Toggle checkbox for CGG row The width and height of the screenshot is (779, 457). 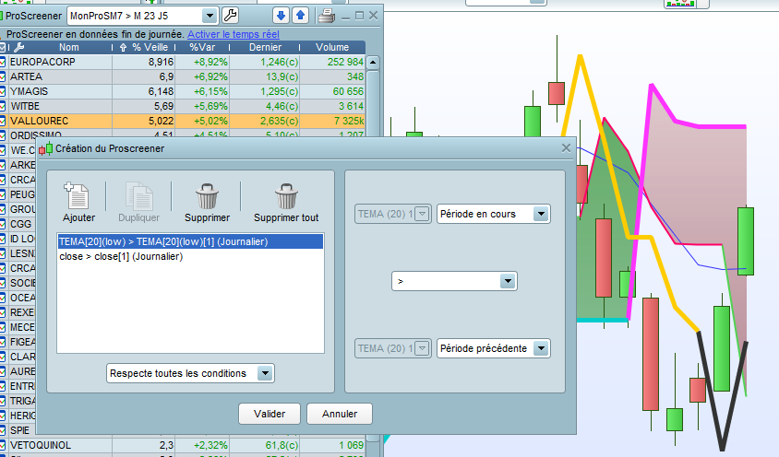(x=2, y=224)
